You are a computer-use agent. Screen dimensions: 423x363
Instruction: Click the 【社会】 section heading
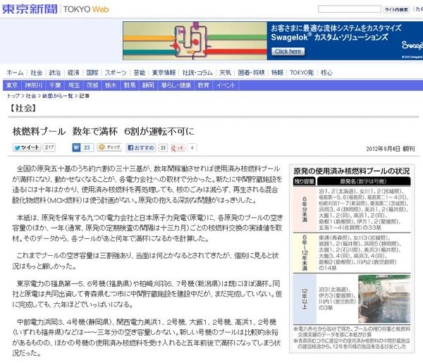click(x=23, y=108)
